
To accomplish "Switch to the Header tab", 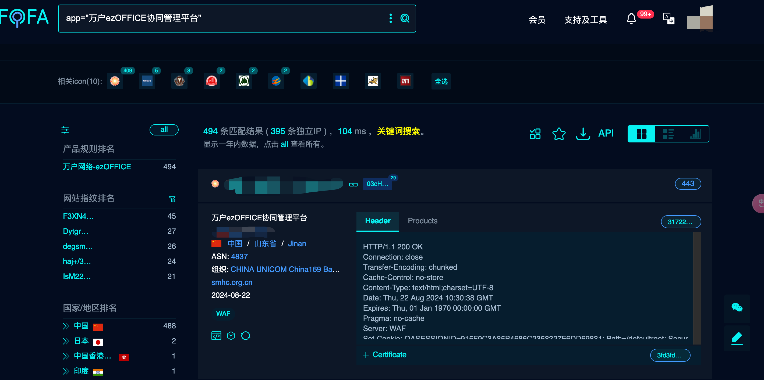I will (x=377, y=221).
